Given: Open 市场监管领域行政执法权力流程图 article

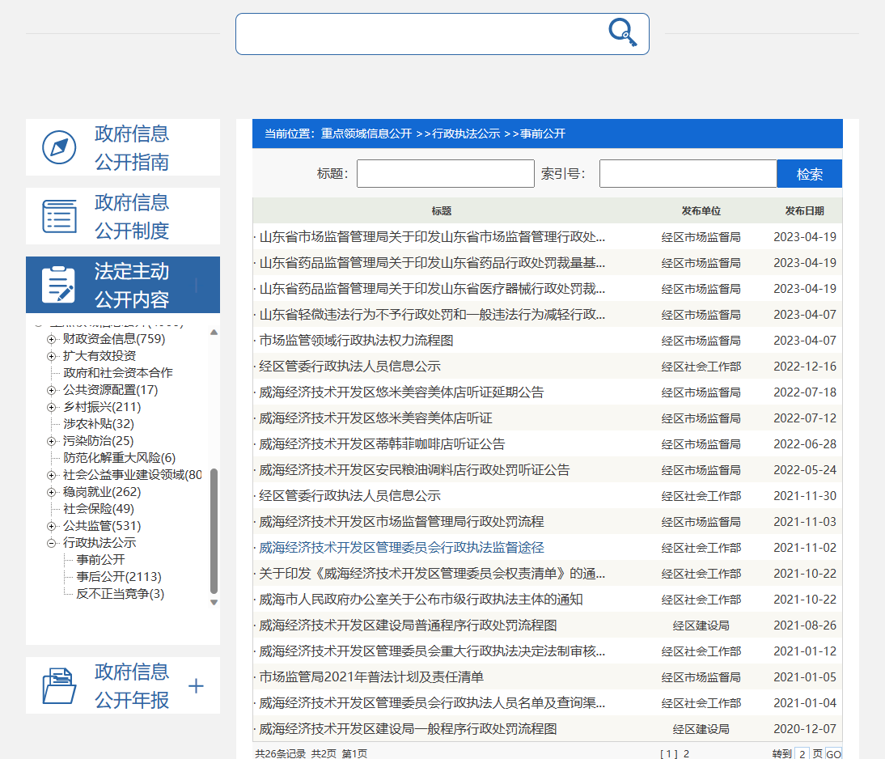Looking at the screenshot, I should (356, 341).
